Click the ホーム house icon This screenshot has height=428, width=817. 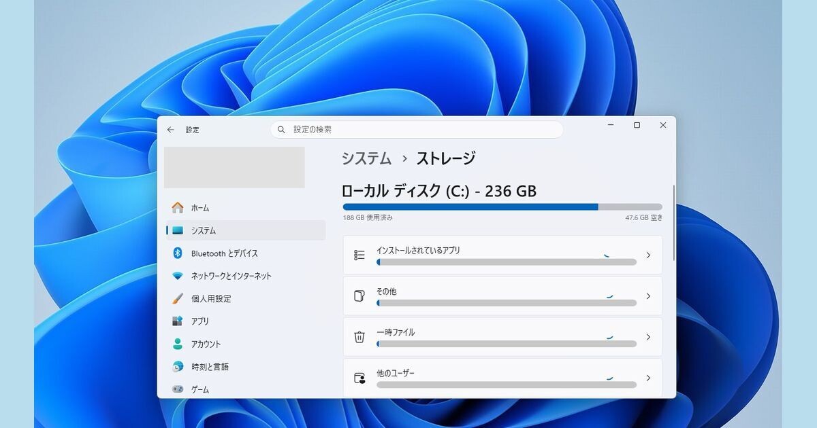178,208
